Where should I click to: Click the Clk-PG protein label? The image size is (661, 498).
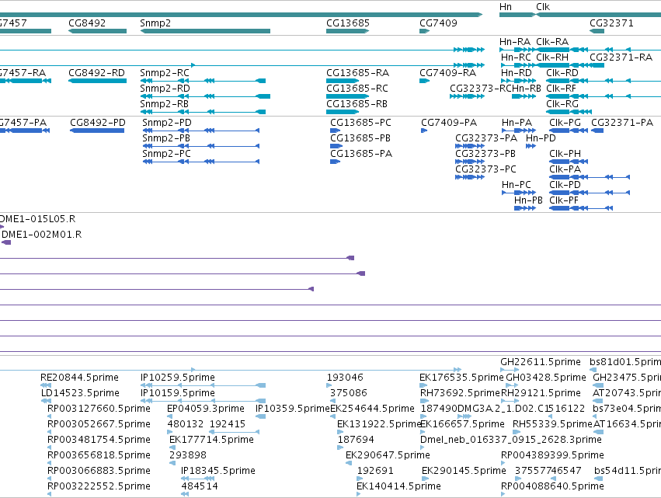pos(565,122)
